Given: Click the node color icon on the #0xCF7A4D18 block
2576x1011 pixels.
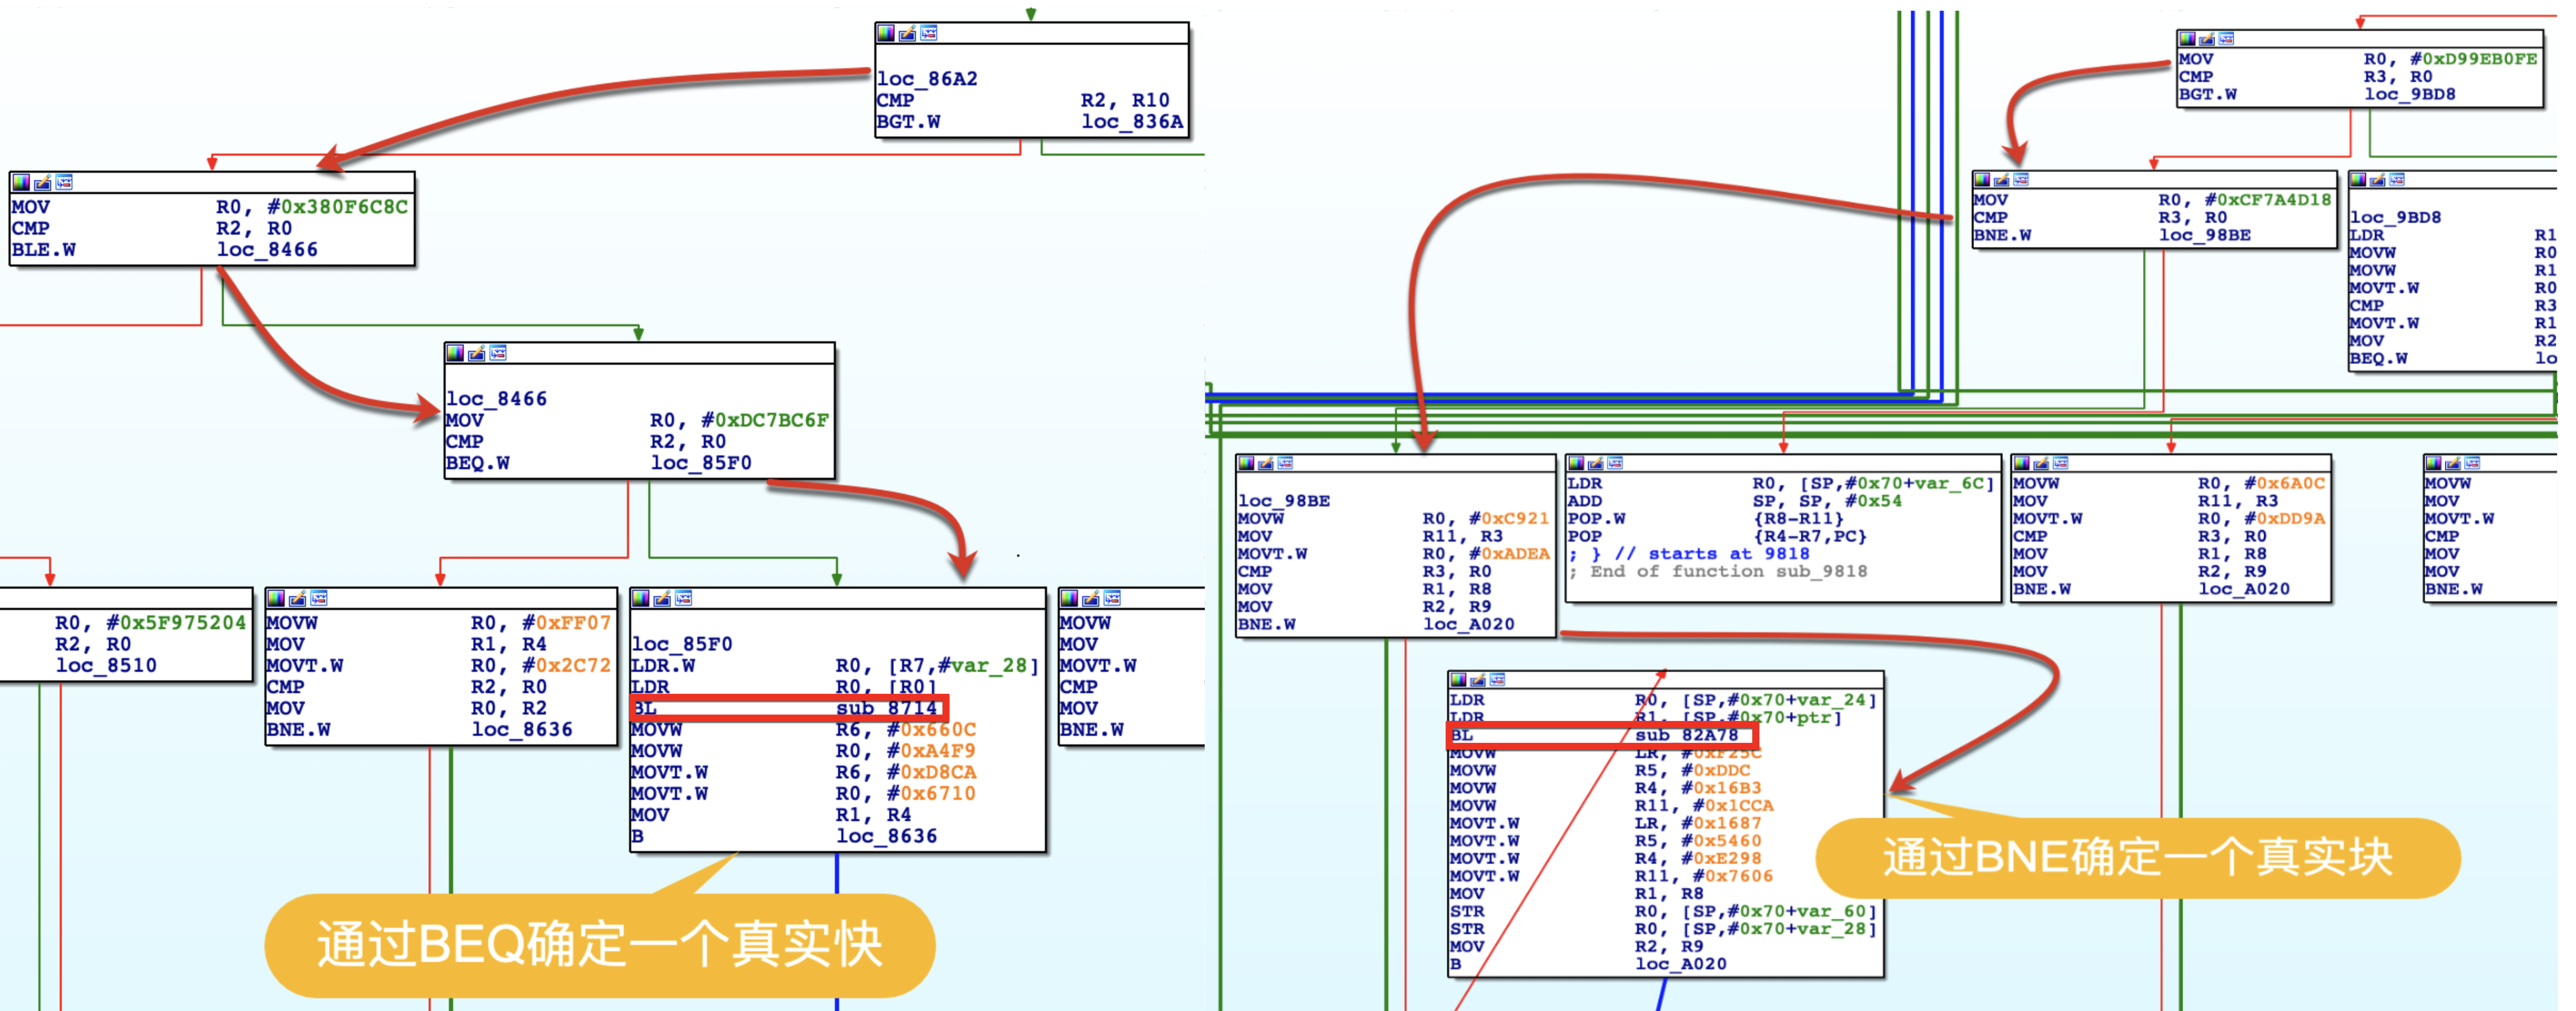Looking at the screenshot, I should click(x=1983, y=180).
